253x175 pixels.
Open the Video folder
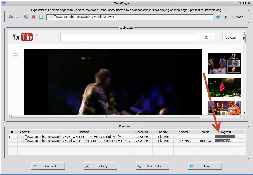(x=153, y=166)
